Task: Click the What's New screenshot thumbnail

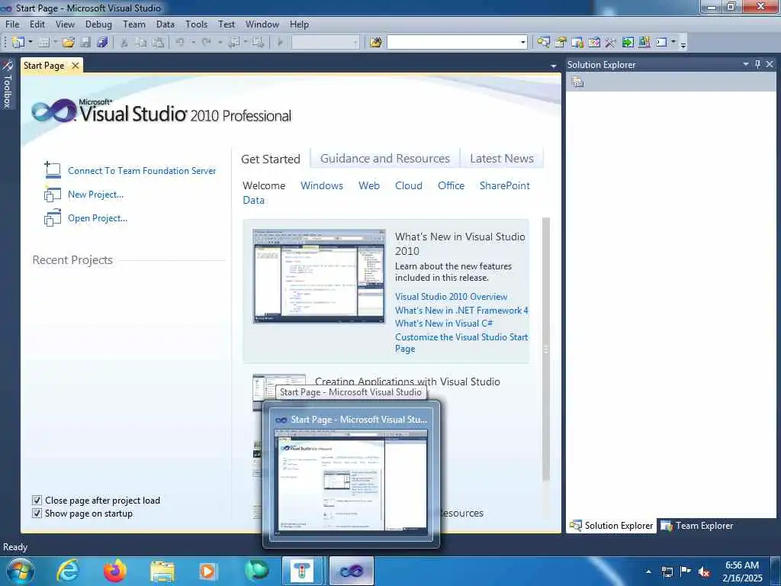Action: point(319,276)
